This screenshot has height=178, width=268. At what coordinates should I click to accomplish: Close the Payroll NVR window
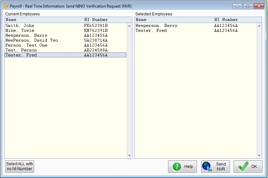point(259,6)
